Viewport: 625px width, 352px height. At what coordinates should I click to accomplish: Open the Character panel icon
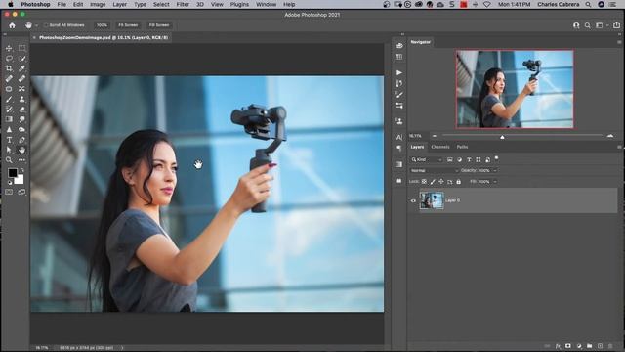(399, 137)
